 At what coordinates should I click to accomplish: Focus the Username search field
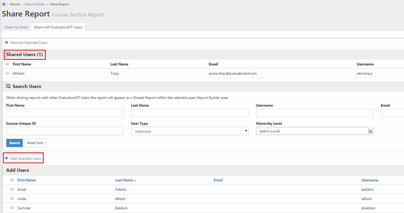[x=314, y=113]
